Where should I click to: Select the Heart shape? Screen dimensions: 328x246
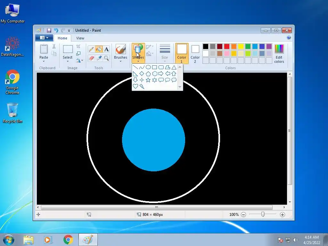(x=135, y=86)
